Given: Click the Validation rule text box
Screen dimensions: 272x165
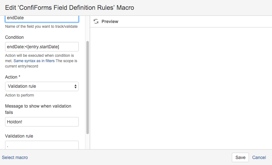Looking at the screenshot, I should 42,145.
